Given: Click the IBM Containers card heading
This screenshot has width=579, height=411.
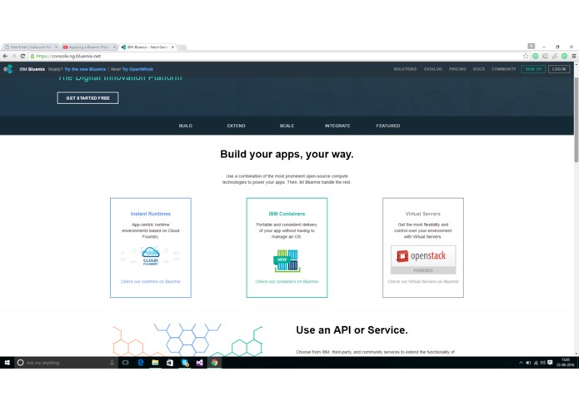Looking at the screenshot, I should coord(287,214).
